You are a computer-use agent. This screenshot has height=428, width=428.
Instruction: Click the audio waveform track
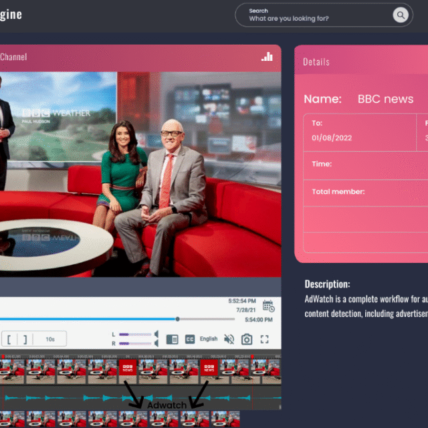pos(140,398)
